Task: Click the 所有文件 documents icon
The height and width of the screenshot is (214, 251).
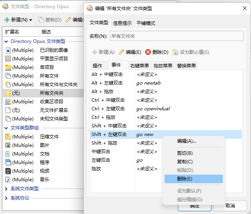Action: (8, 76)
